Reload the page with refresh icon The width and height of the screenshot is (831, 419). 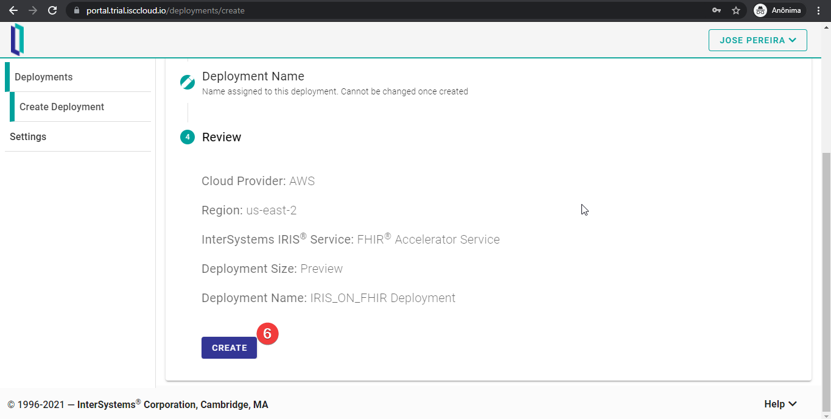(x=53, y=10)
